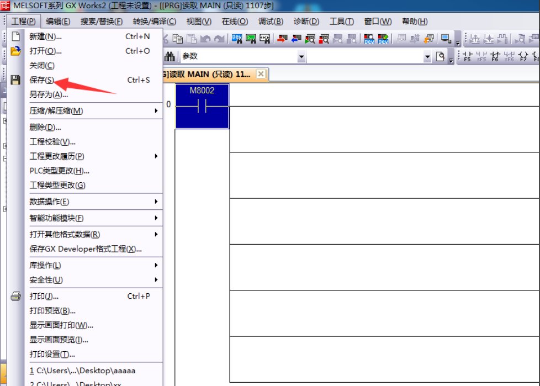Open the 在线(O) menu in menu bar

point(235,22)
